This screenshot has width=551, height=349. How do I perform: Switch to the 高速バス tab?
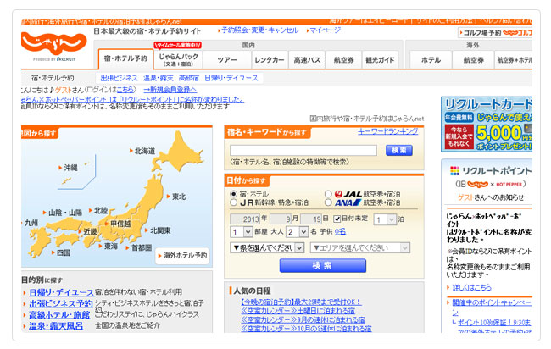tap(307, 59)
